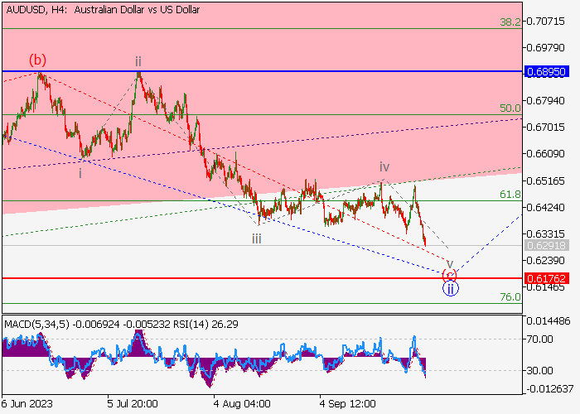Screen dimensions: 580x414
Task: Click the 6 Jun 2023 date label
Action: [x=27, y=404]
